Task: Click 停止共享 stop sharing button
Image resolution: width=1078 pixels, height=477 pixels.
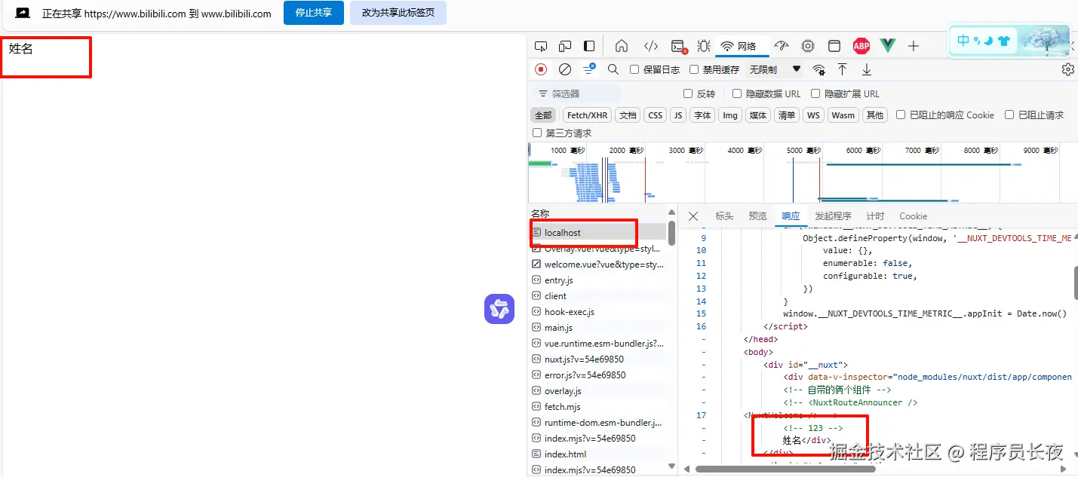Action: click(314, 13)
